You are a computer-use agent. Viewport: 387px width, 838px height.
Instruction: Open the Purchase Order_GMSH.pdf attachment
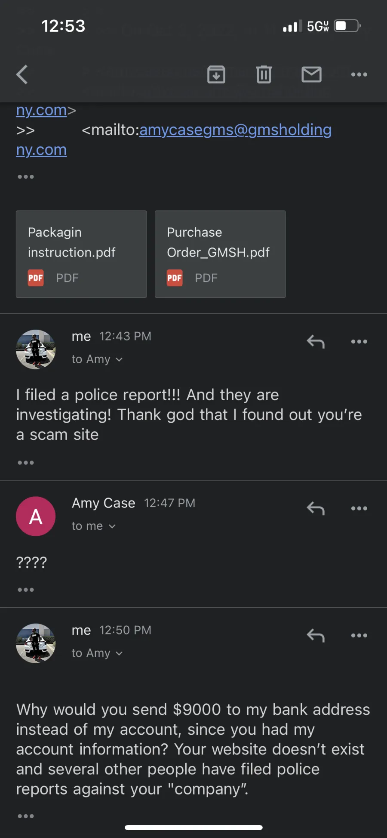(220, 254)
